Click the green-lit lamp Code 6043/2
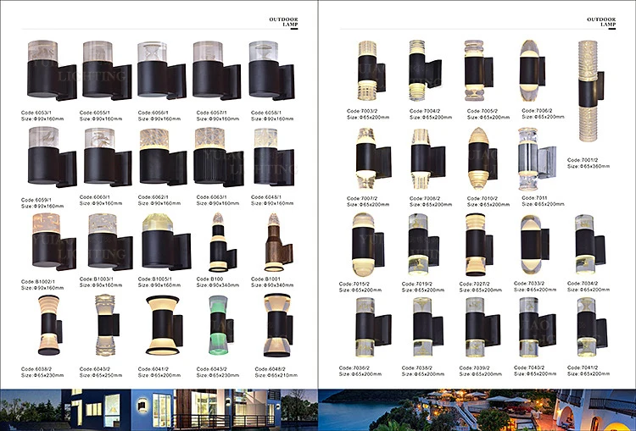This screenshot has width=636, height=431. point(221,325)
